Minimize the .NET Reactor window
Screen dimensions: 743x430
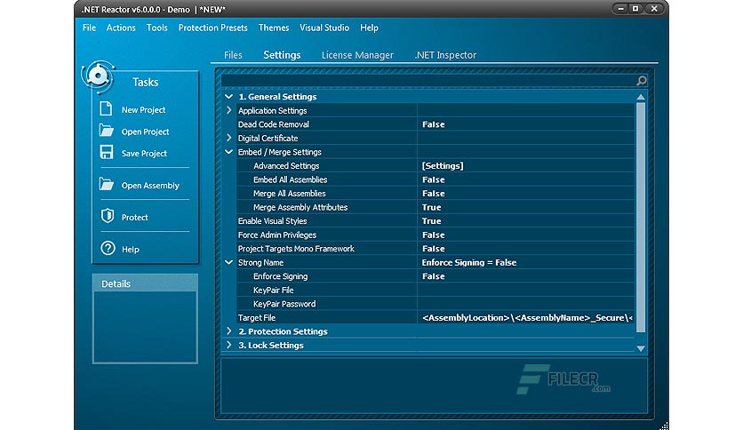tap(620, 9)
